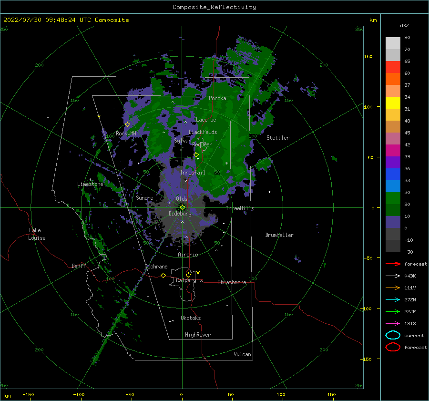Click the Drumheller city label

[x=279, y=235]
